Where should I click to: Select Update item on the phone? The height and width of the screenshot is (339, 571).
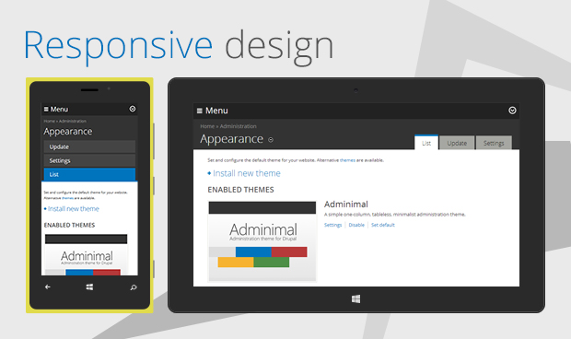(x=89, y=146)
